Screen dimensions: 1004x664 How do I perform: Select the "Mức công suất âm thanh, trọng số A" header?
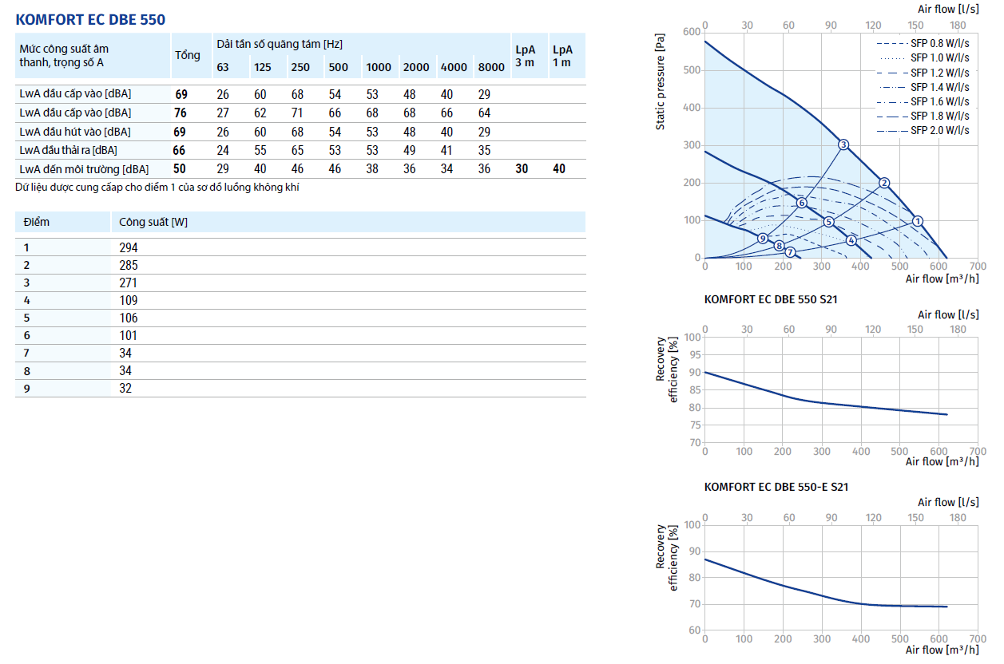tap(64, 55)
